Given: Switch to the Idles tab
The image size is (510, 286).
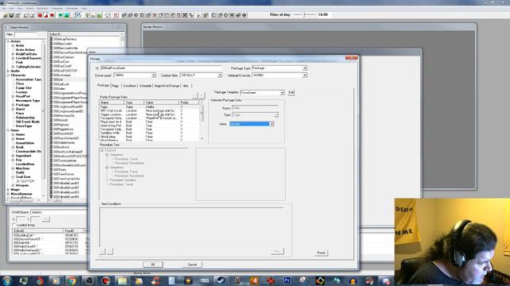Looking at the screenshot, I should (x=186, y=86).
